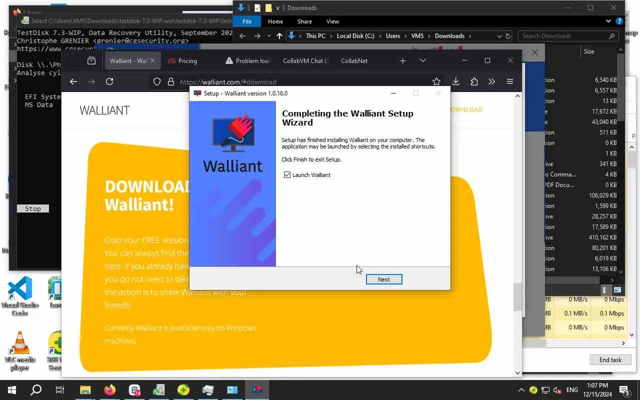Viewport: 640px width, 400px height.
Task: Open Firefox tracking protection shield icon
Action: pos(157,81)
